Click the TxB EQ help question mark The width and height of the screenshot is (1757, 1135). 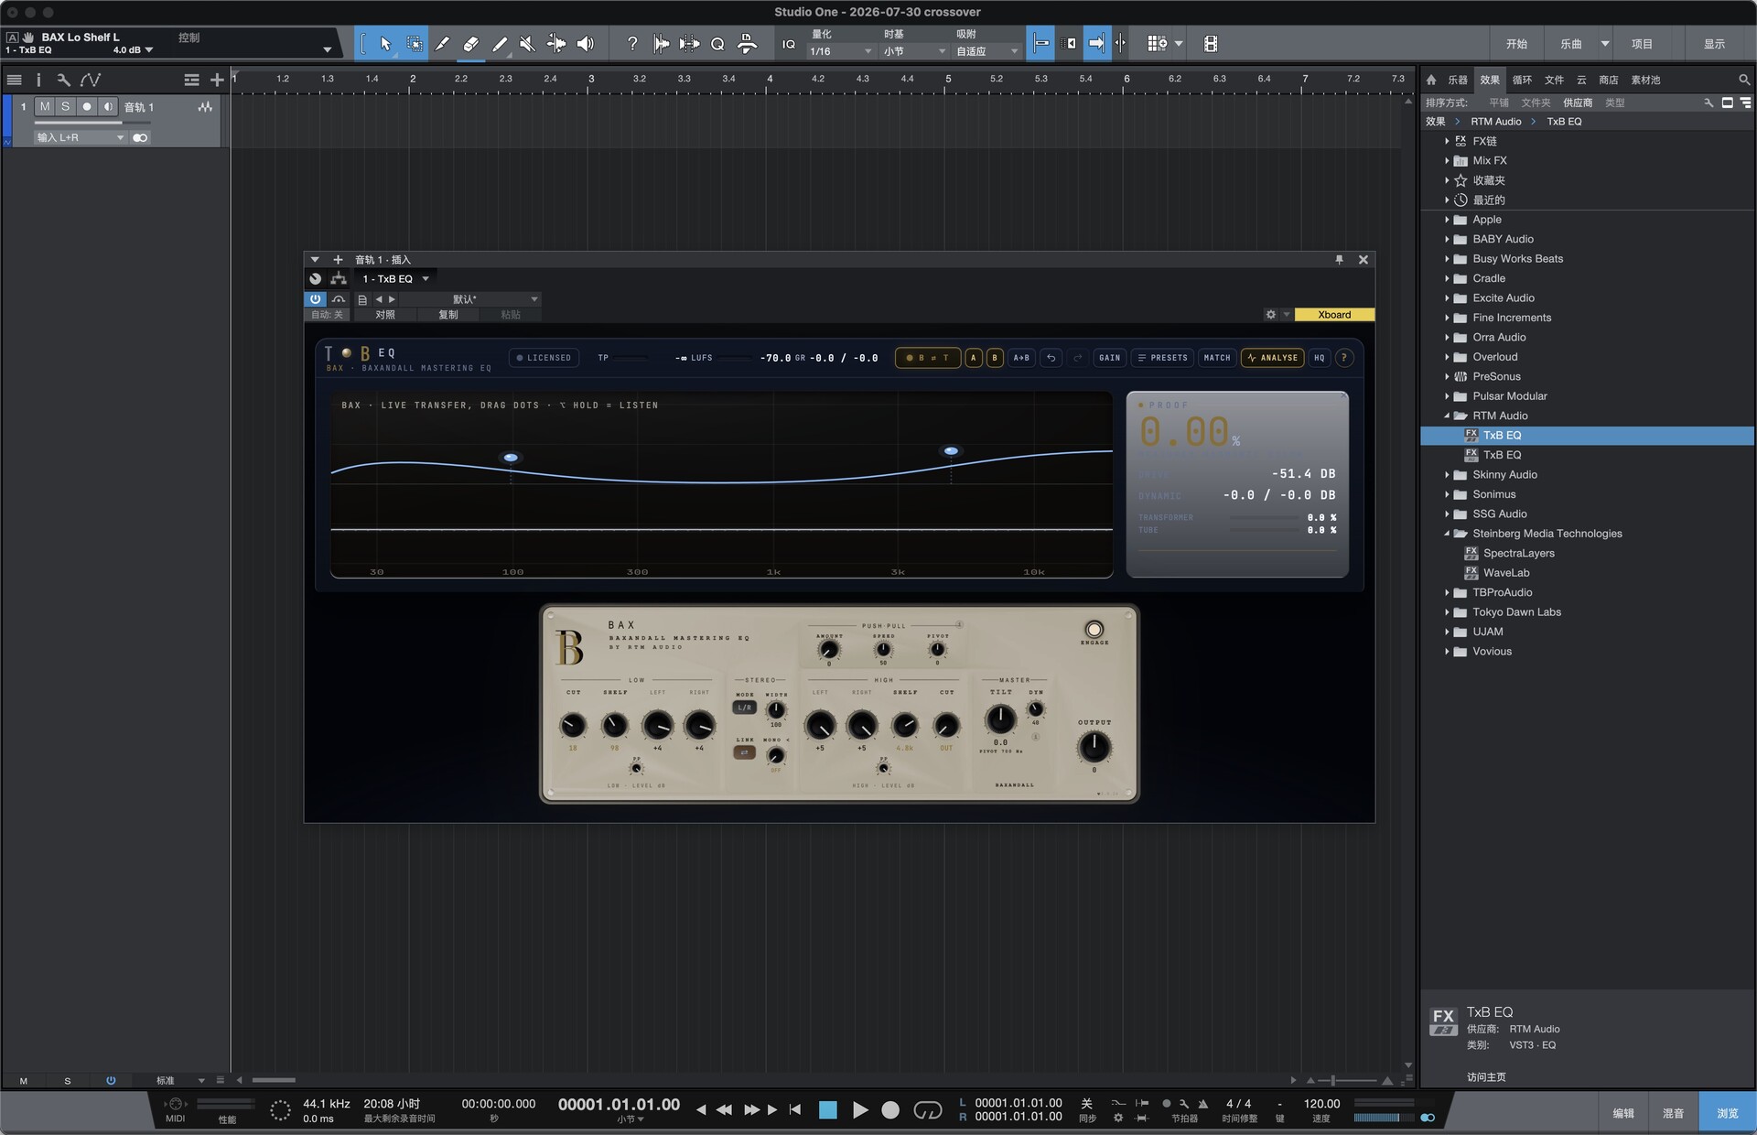[1343, 358]
